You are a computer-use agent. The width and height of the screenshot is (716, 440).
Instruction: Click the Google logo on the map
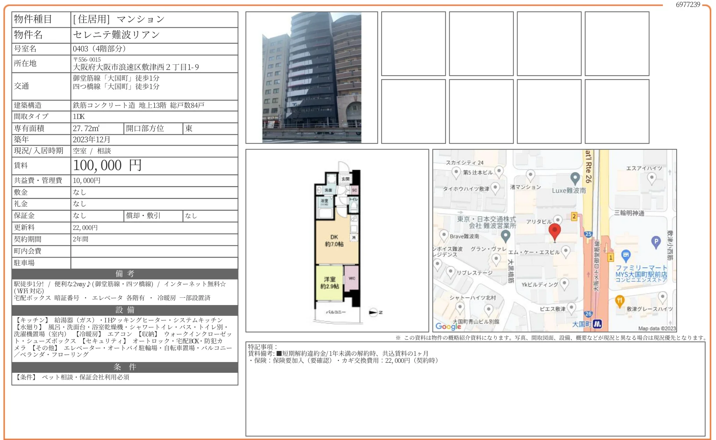[448, 327]
